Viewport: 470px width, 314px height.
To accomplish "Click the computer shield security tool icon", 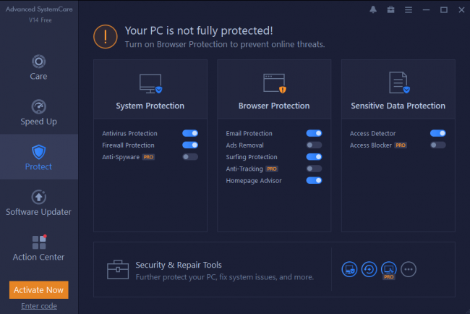I will point(349,269).
